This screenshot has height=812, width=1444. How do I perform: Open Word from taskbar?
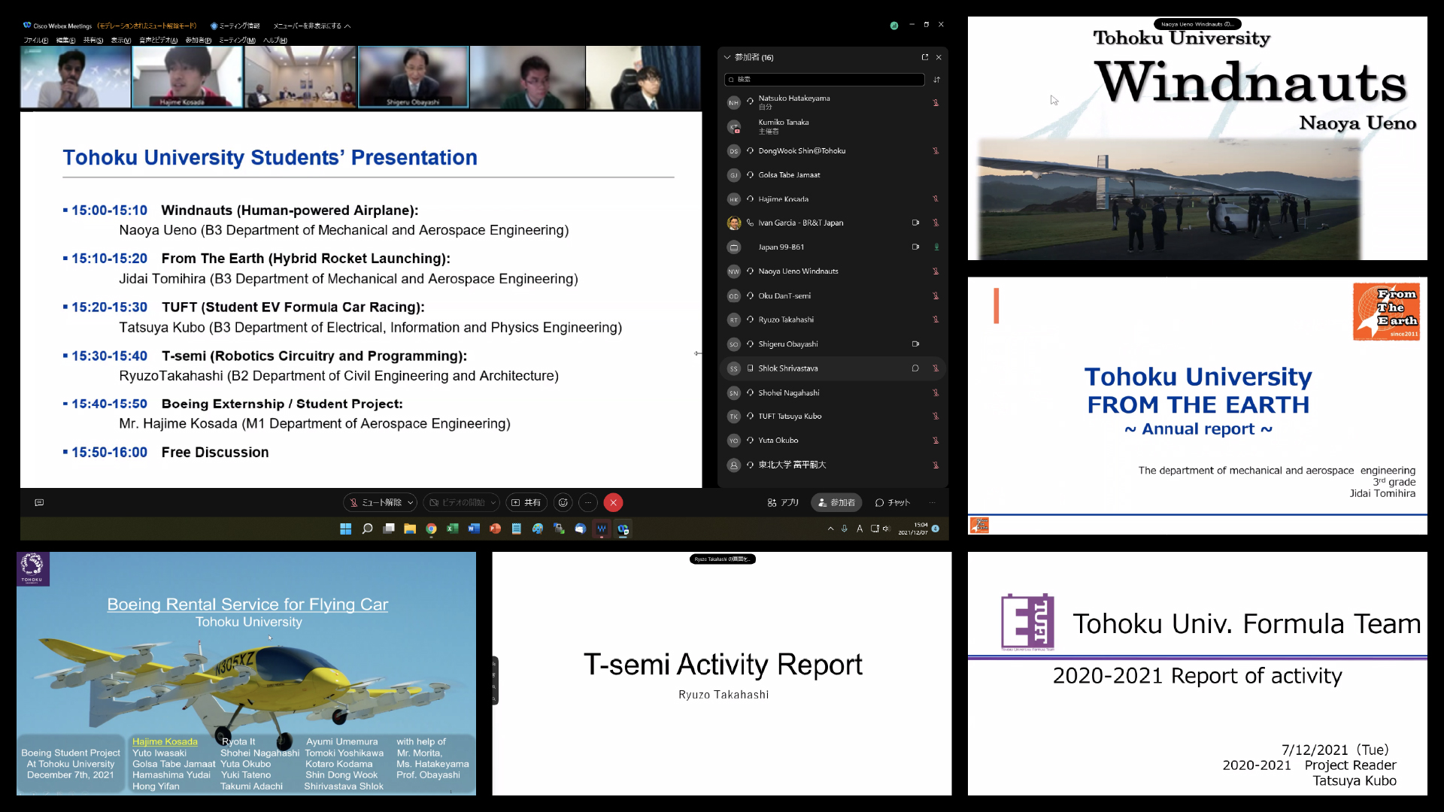[474, 529]
